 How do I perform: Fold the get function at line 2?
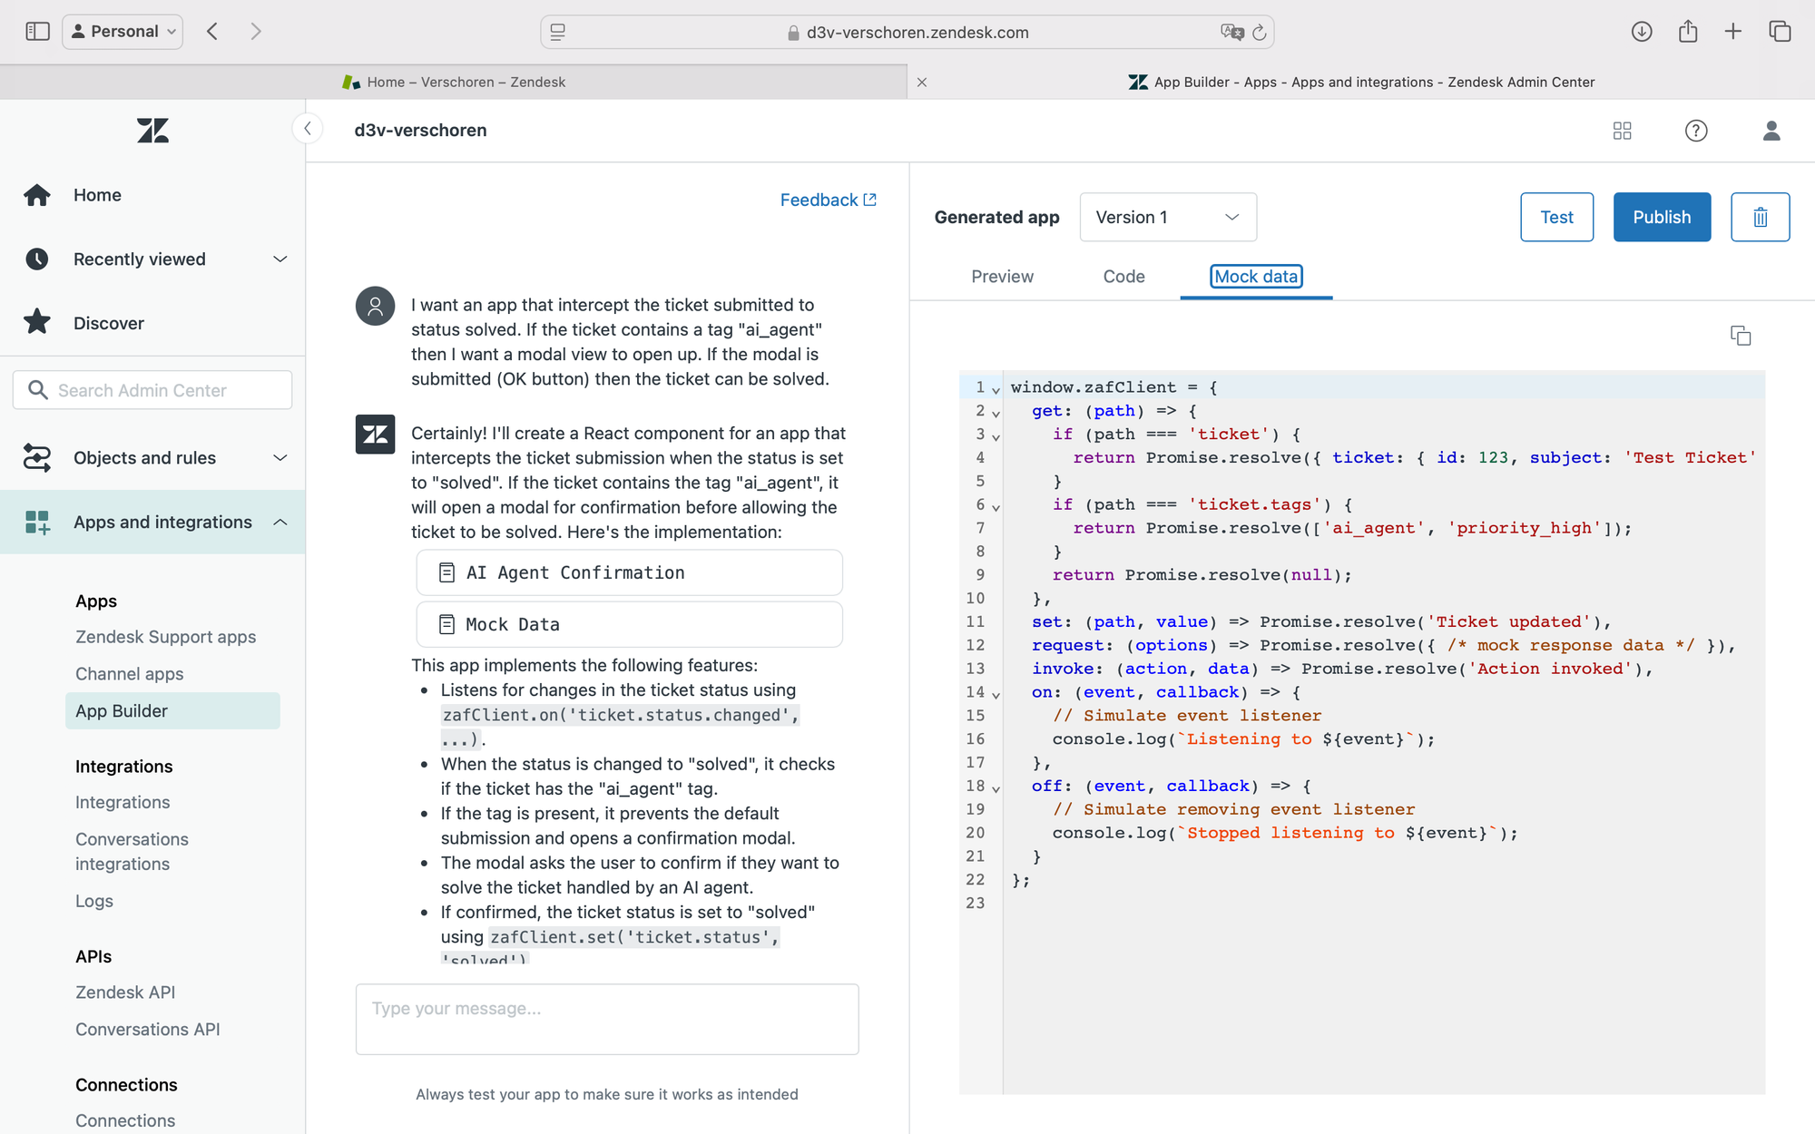[x=996, y=414]
